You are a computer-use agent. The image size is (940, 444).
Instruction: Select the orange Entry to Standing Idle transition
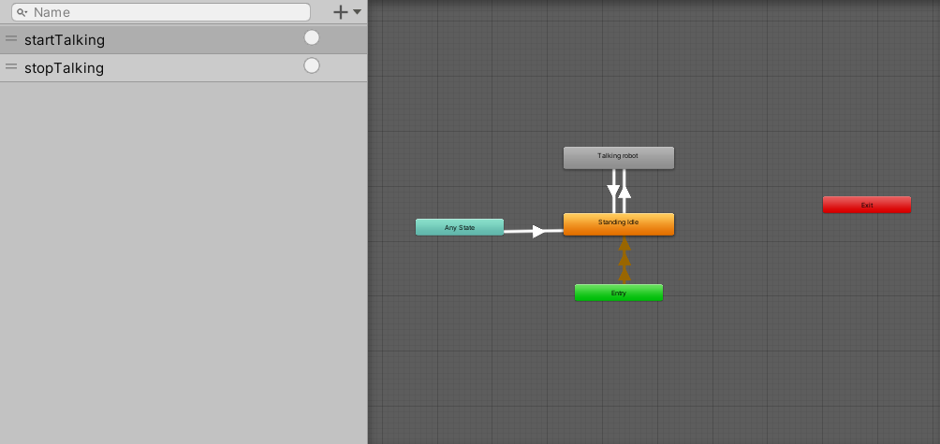click(624, 261)
